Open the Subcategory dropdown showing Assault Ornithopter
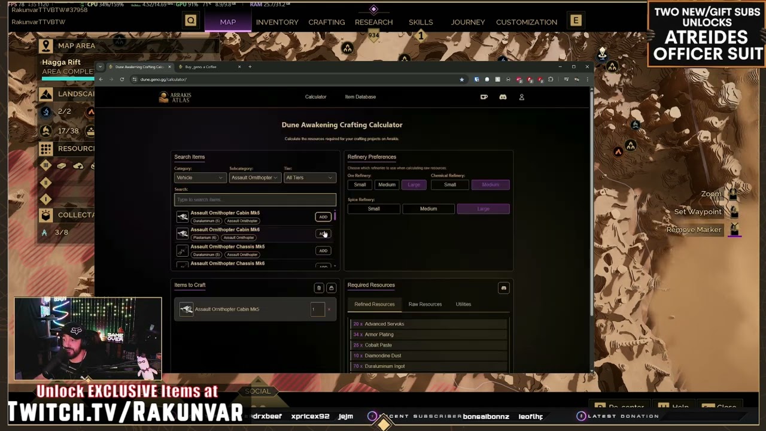 tap(254, 178)
